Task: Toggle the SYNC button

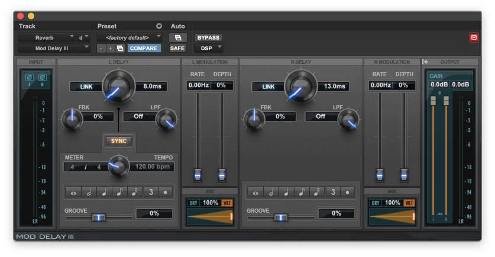Action: pyautogui.click(x=119, y=141)
